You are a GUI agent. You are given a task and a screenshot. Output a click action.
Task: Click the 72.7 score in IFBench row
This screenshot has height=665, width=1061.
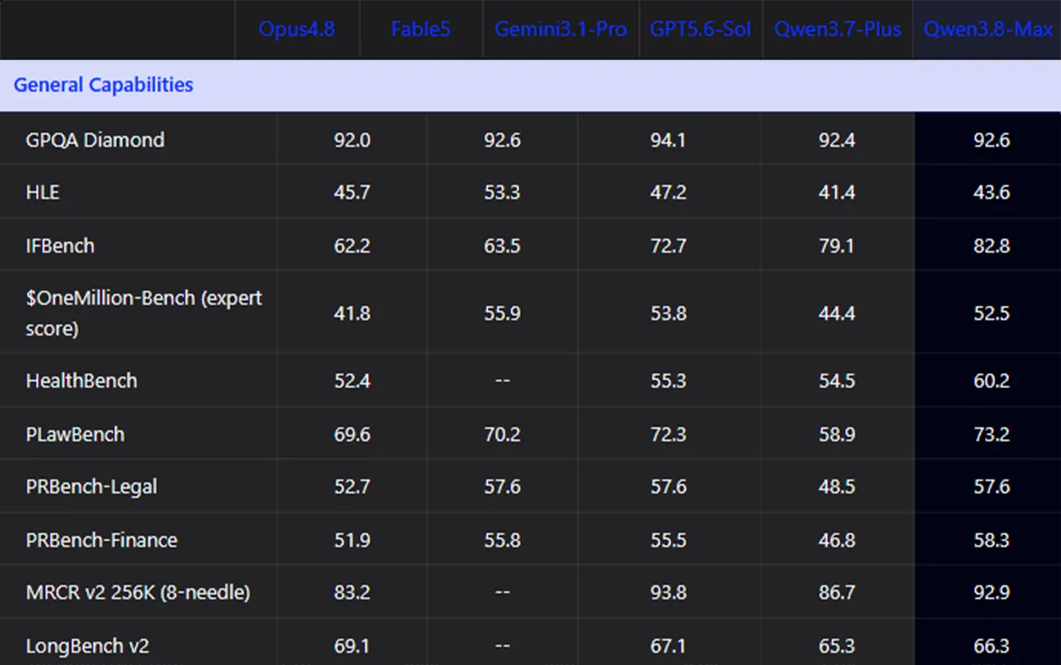668,246
